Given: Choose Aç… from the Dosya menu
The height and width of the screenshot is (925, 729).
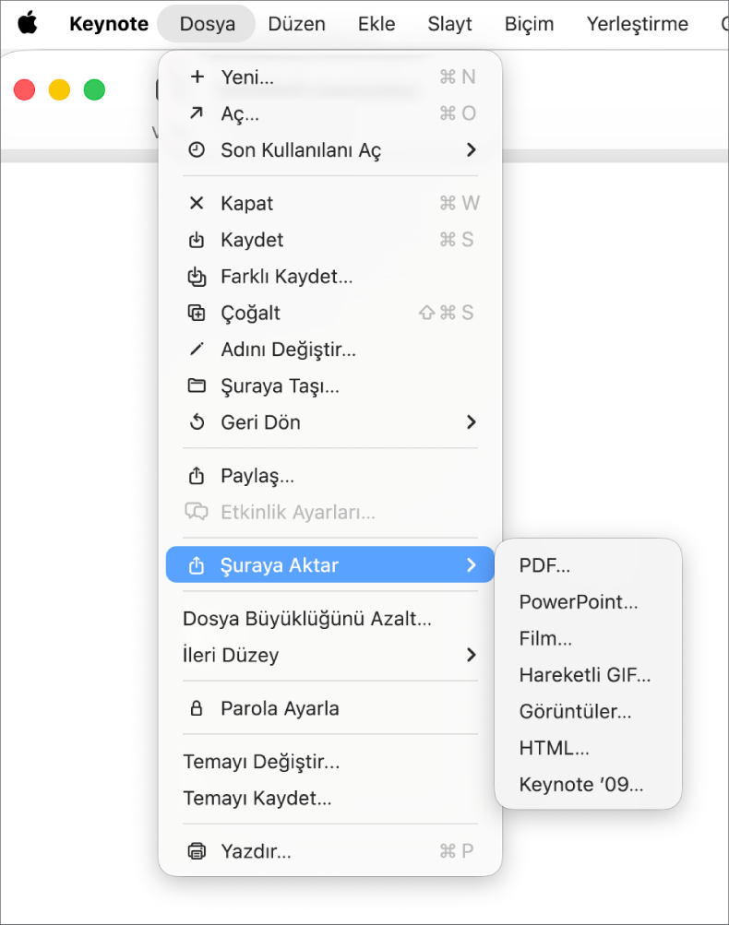Looking at the screenshot, I should pyautogui.click(x=330, y=113).
